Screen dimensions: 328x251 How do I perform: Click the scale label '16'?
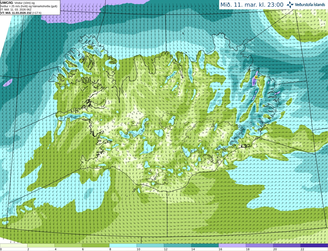click(x=220, y=249)
